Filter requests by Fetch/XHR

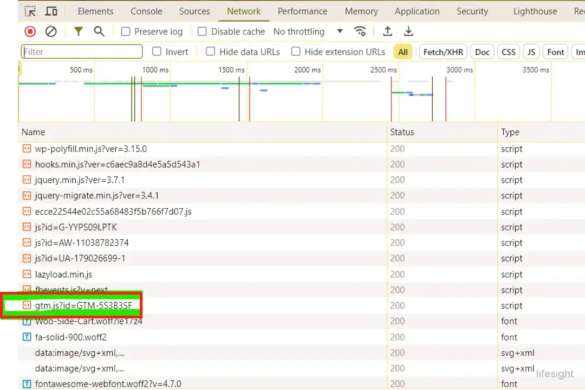click(x=443, y=52)
